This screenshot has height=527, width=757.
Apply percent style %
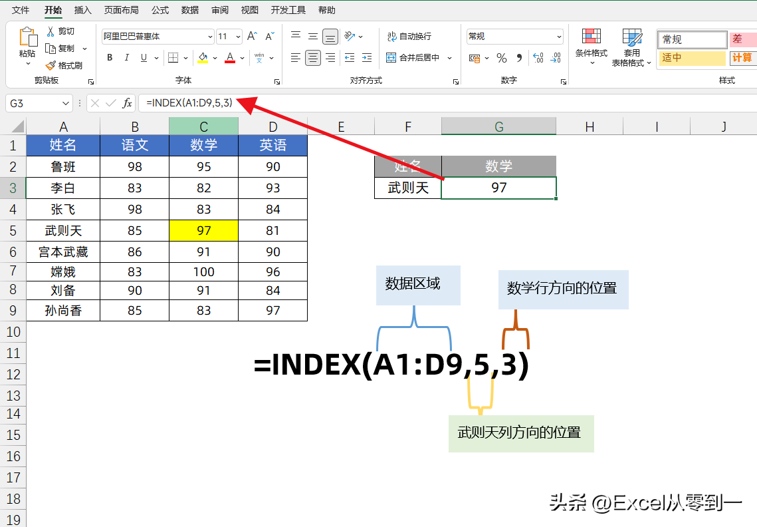(502, 58)
